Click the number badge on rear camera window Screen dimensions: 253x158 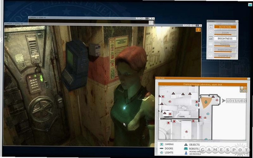(151, 23)
